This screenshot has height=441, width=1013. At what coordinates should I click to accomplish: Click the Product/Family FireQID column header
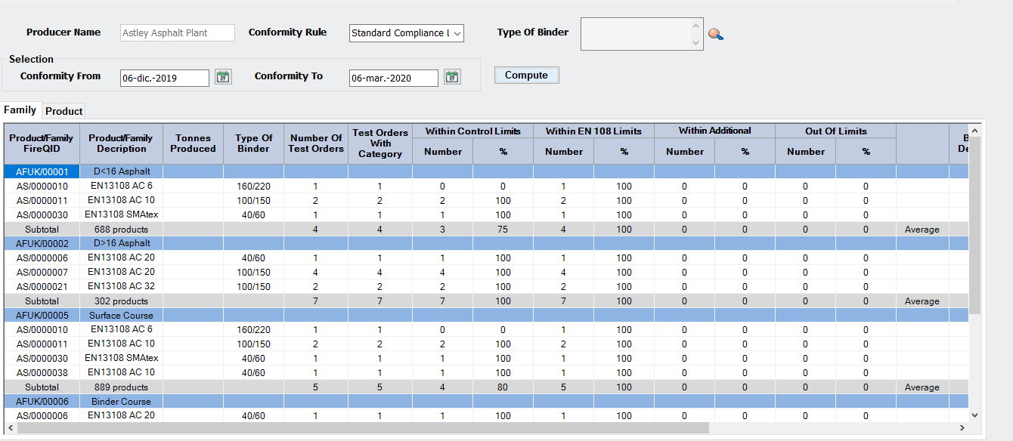(42, 143)
